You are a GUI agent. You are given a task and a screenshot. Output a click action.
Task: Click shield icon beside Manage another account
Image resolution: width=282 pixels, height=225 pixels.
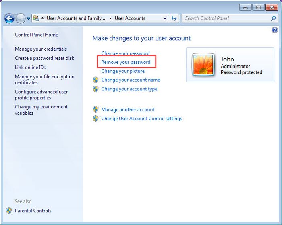pos(95,109)
